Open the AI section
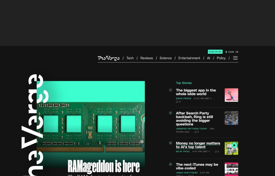The height and width of the screenshot is (176, 275). click(209, 58)
